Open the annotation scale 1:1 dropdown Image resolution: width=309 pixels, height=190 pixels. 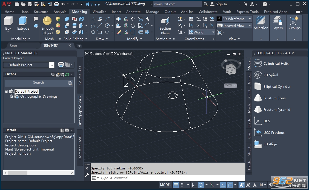pyautogui.click(x=263, y=185)
